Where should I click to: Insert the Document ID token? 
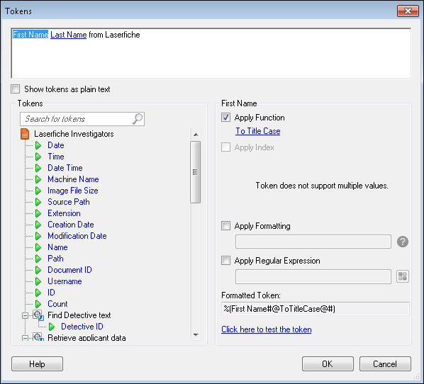click(69, 270)
